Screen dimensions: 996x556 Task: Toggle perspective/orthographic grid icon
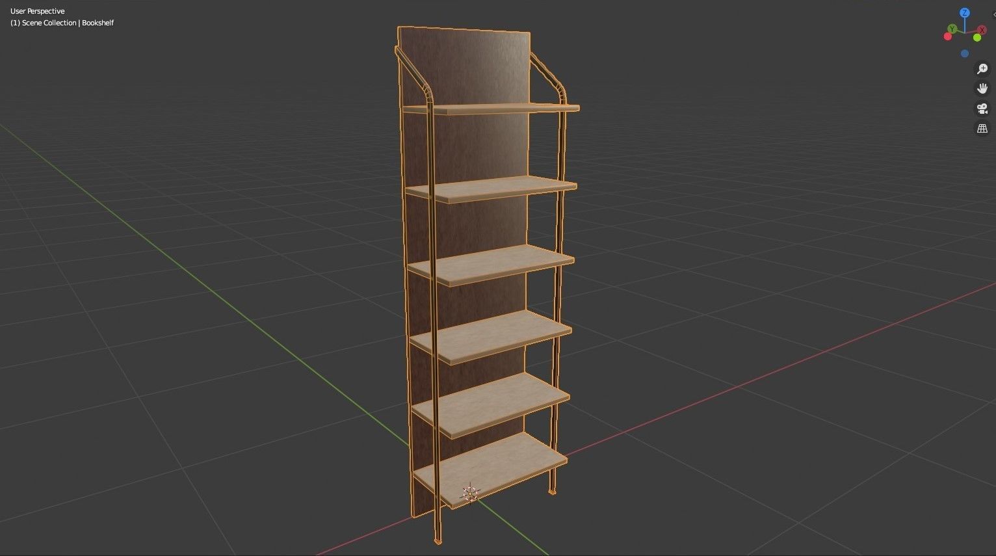(x=982, y=129)
